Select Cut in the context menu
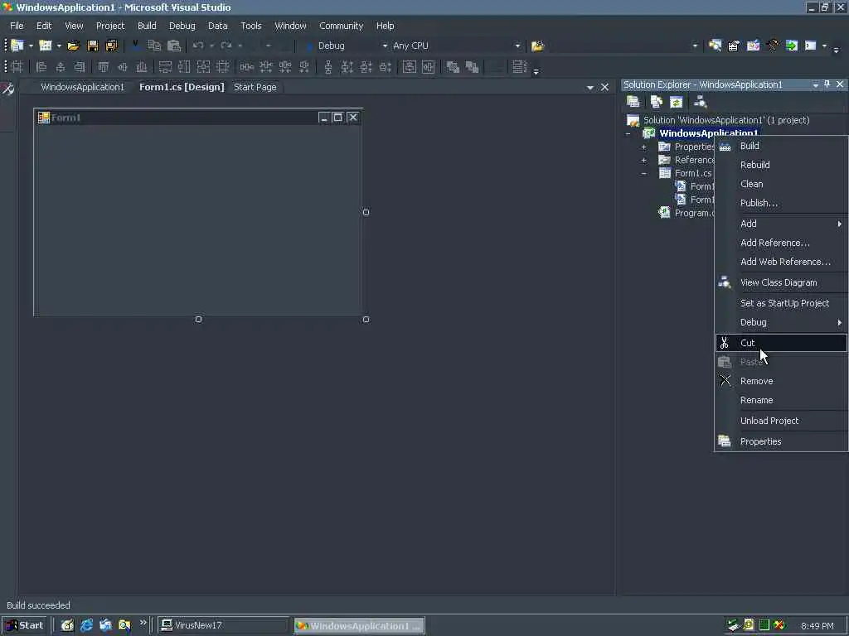Image resolution: width=849 pixels, height=636 pixels. (x=781, y=343)
